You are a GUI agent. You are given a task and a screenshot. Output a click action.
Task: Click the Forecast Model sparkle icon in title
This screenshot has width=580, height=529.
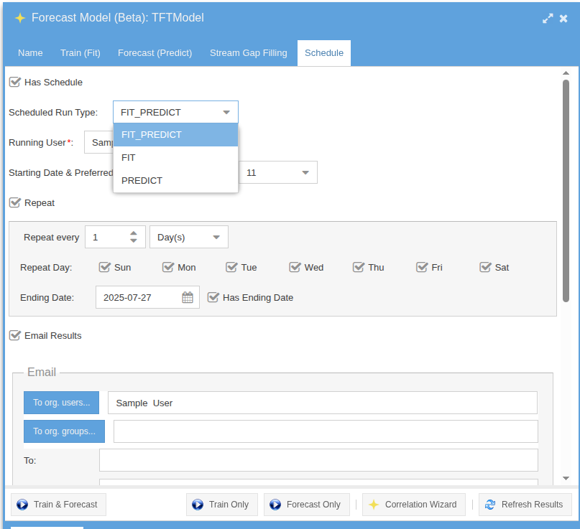(20, 18)
